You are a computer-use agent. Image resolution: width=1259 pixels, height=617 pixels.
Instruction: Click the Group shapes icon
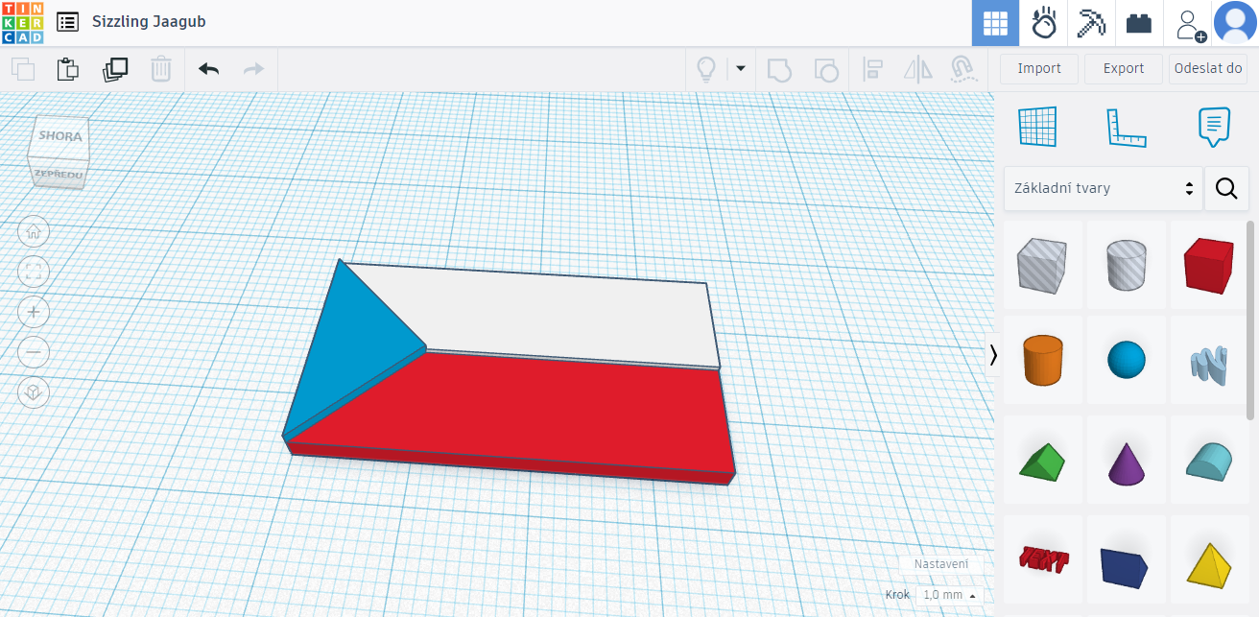click(x=779, y=69)
